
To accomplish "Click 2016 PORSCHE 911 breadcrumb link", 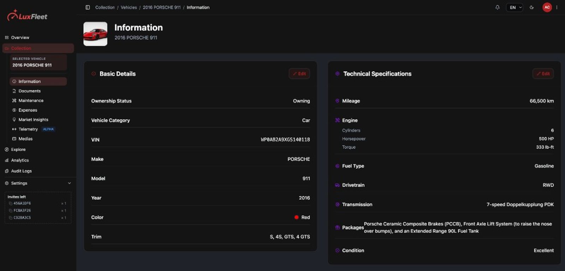I will click(162, 7).
